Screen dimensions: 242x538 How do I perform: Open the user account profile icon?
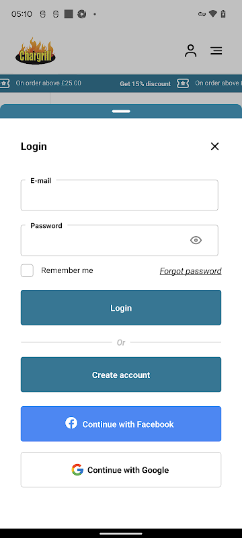(x=191, y=51)
